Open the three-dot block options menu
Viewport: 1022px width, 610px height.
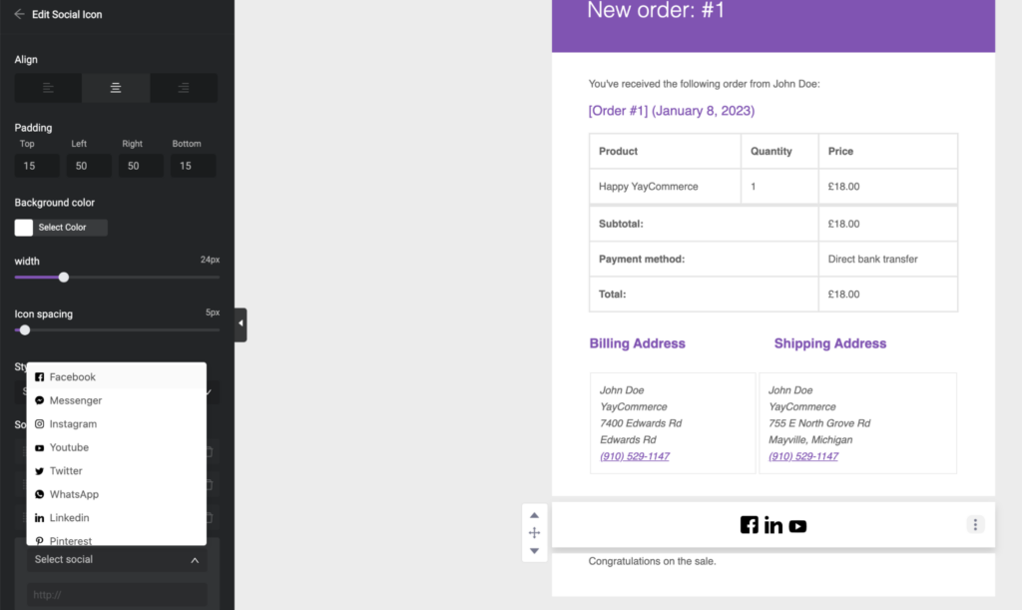click(975, 524)
